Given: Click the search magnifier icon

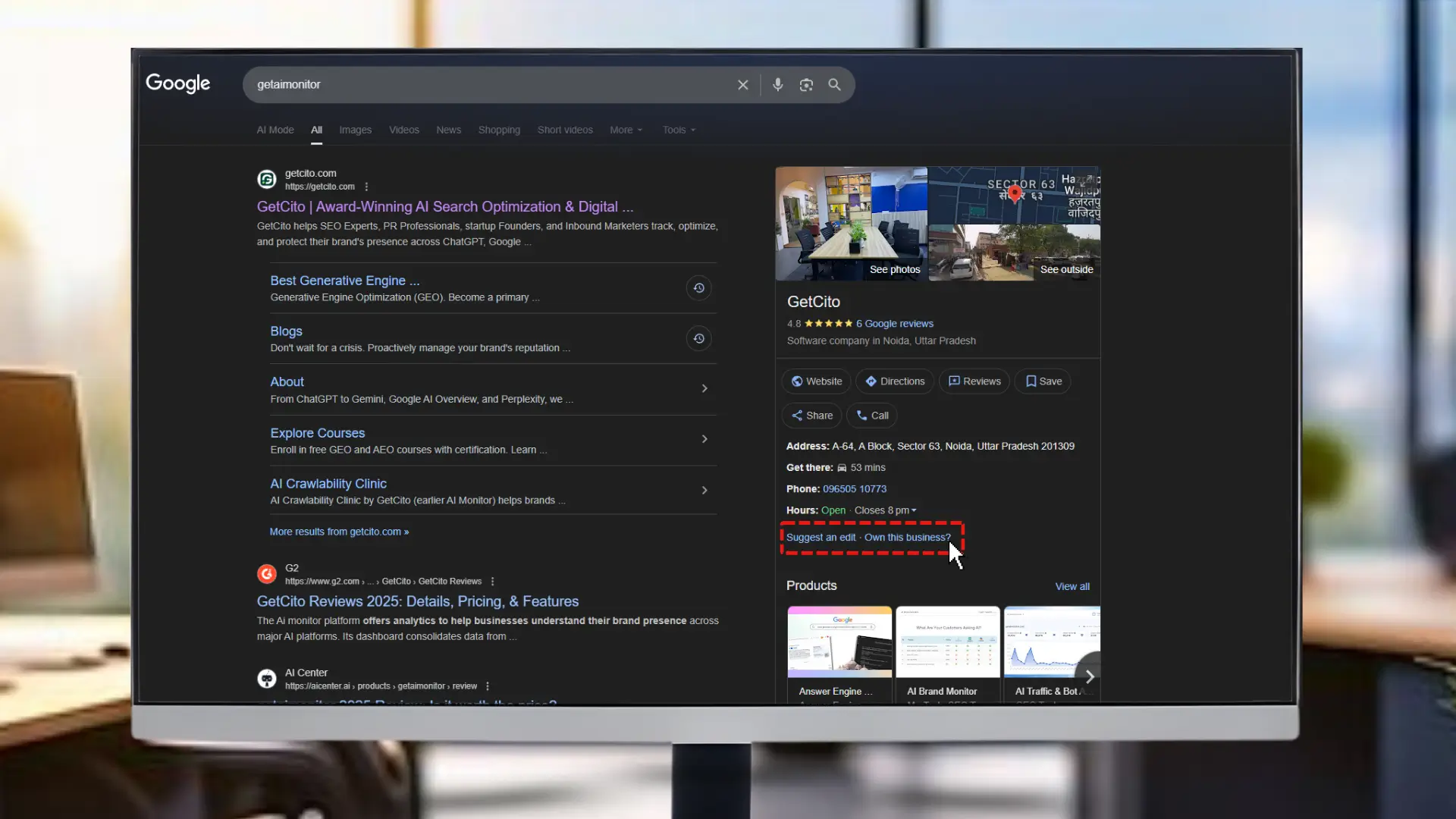Looking at the screenshot, I should [x=834, y=84].
